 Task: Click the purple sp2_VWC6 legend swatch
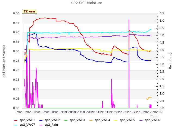(x=141, y=120)
